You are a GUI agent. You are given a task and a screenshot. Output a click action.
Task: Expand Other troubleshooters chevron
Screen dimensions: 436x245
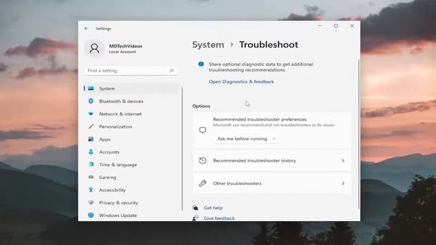click(x=343, y=183)
